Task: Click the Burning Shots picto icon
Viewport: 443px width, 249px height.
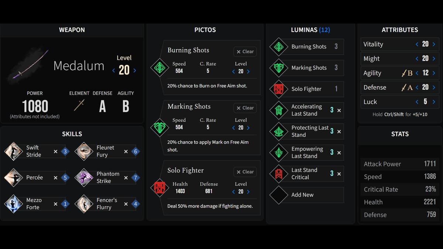Action: click(159, 68)
